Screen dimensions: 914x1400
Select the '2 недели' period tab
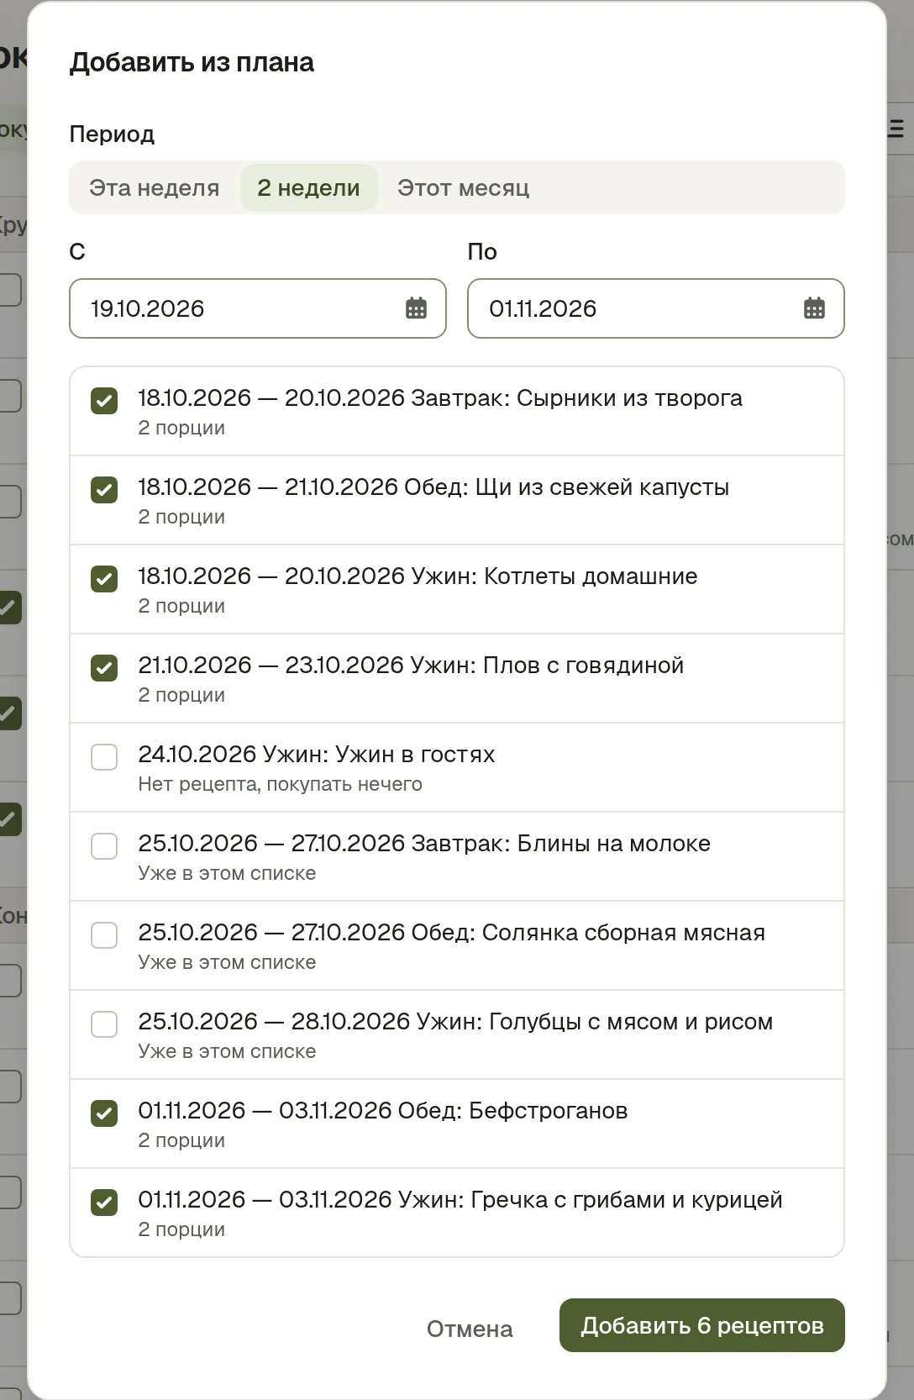pos(308,187)
